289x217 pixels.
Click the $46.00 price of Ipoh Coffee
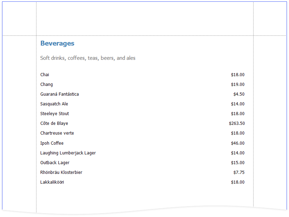pos(238,143)
